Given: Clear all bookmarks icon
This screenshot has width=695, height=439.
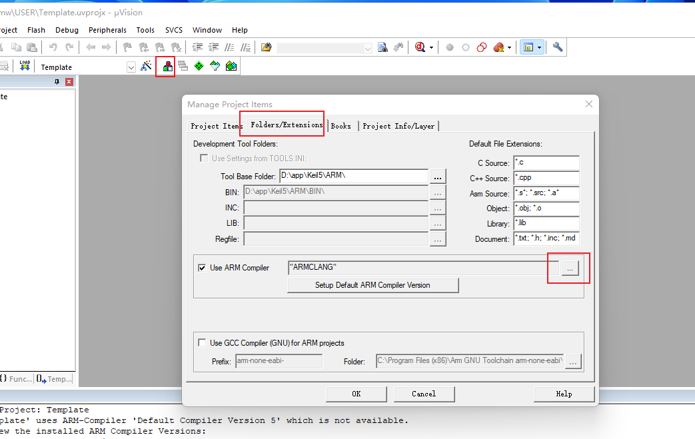Looking at the screenshot, I should click(176, 47).
